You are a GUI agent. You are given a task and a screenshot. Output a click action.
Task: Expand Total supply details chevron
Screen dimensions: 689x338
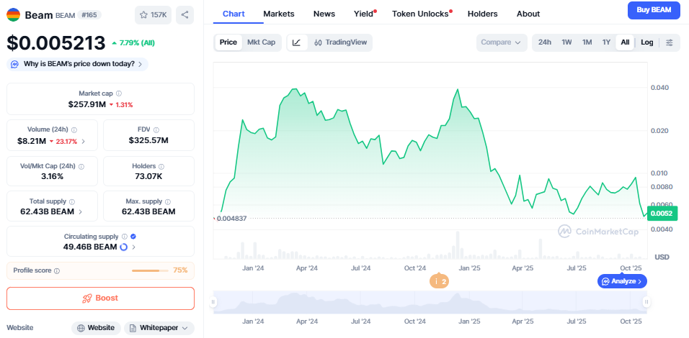[x=81, y=211]
